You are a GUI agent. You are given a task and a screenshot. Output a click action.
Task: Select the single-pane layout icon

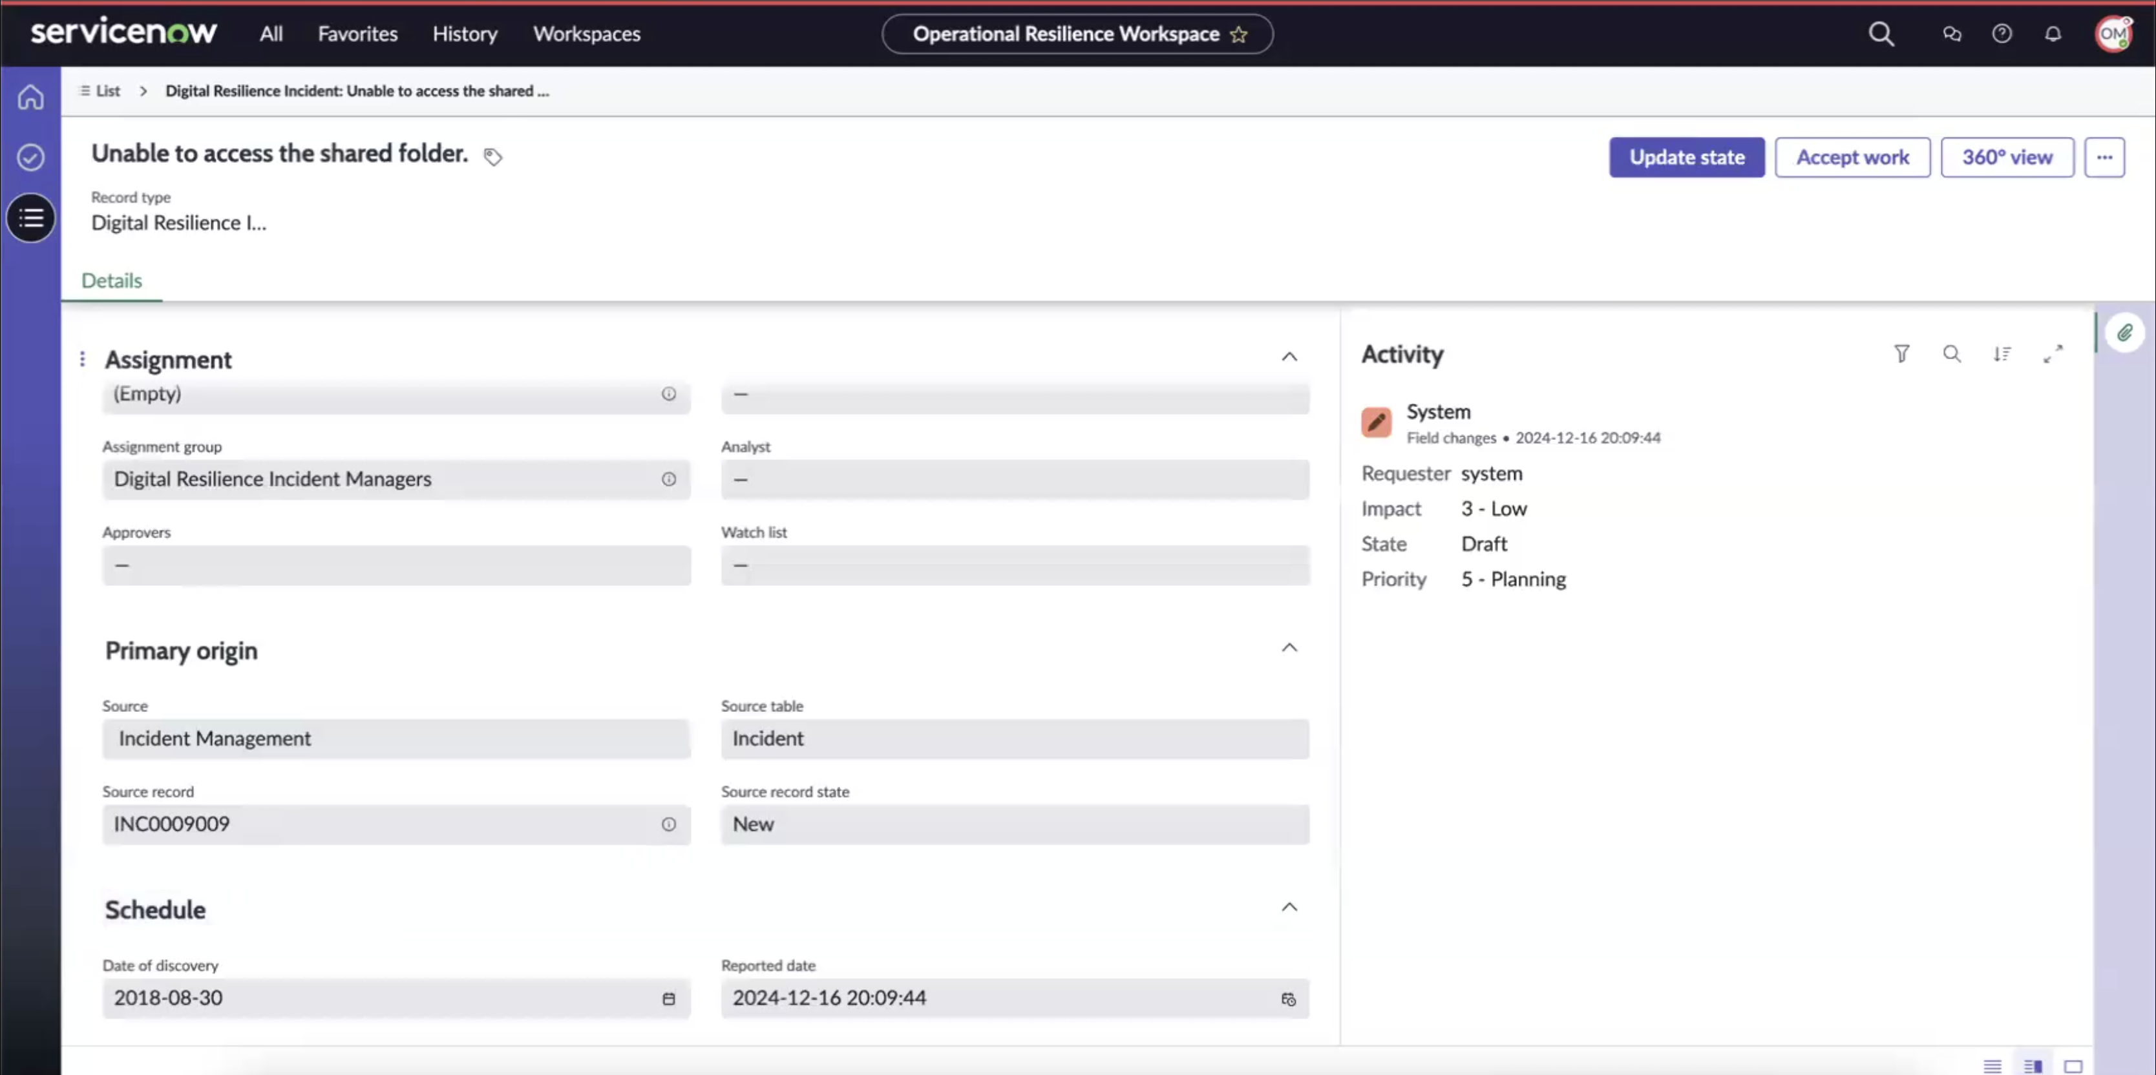pyautogui.click(x=2073, y=1066)
